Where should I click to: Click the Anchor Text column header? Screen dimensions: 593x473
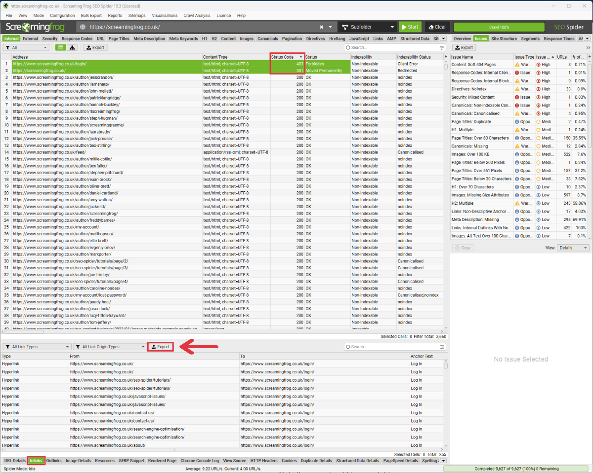(426, 356)
